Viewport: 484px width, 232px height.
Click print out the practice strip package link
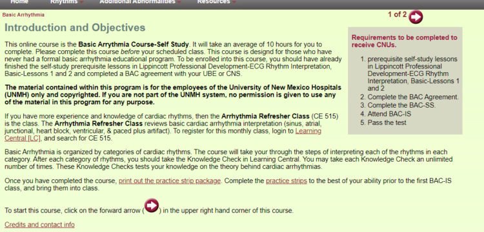click(x=170, y=181)
